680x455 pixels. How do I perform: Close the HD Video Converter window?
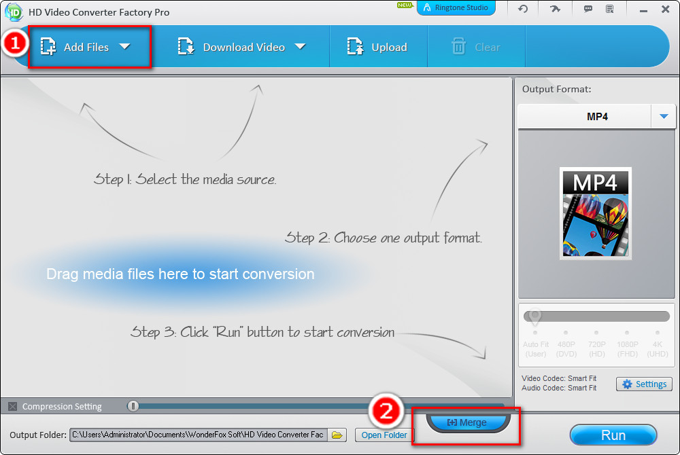click(665, 9)
